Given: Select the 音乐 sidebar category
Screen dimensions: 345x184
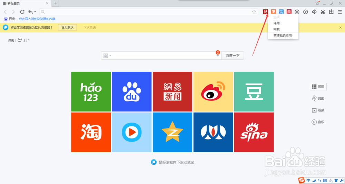Looking at the screenshot, I should tap(318, 122).
